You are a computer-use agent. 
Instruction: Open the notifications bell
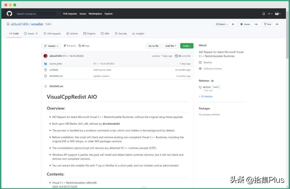click(x=264, y=14)
